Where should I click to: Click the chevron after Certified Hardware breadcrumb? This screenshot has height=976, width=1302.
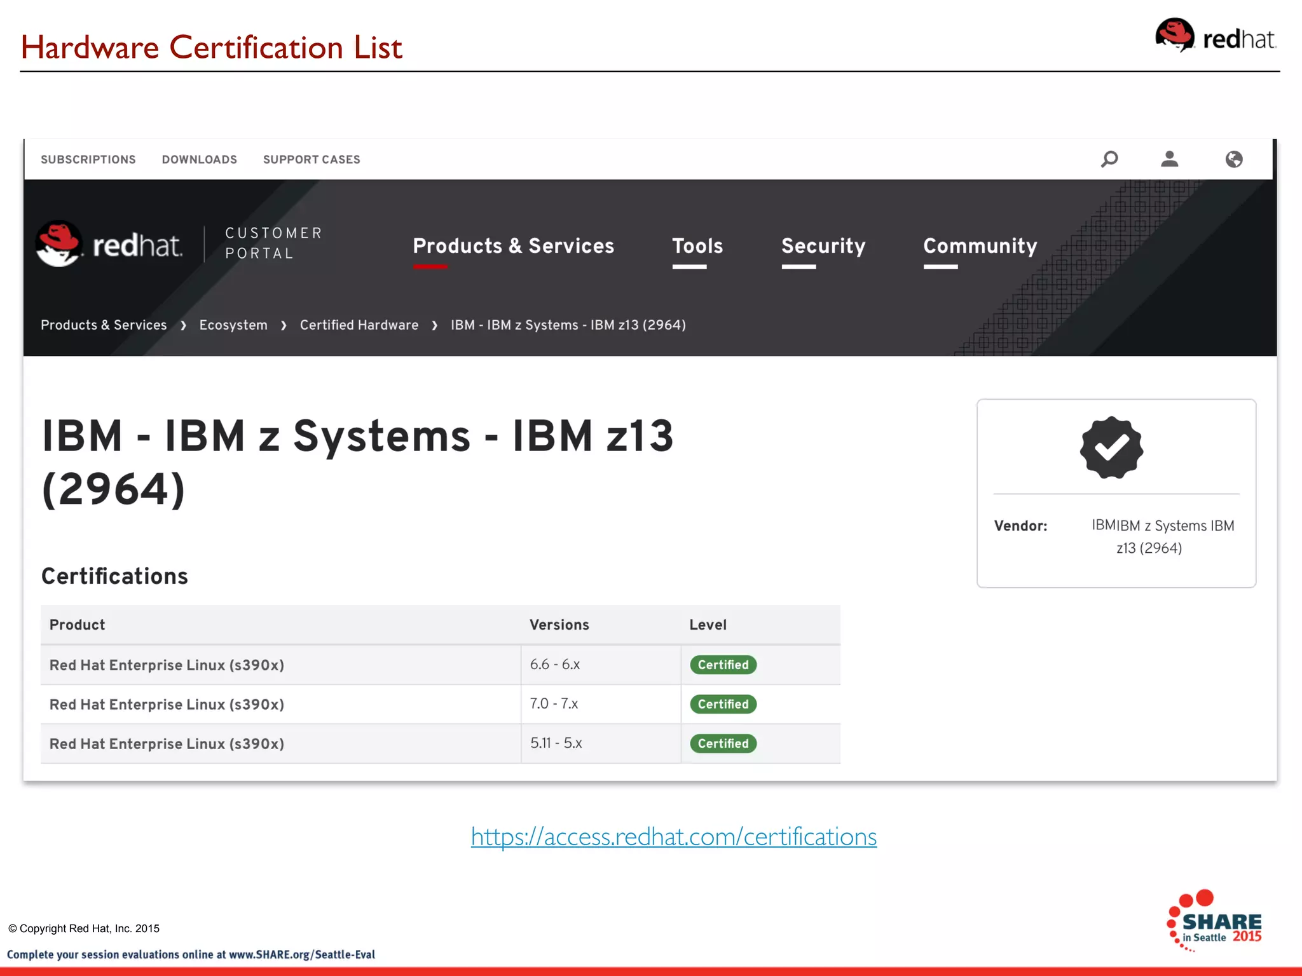[x=435, y=325]
